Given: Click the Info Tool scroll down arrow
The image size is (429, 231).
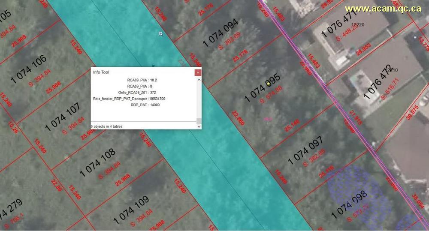Looking at the screenshot, I should (199, 126).
